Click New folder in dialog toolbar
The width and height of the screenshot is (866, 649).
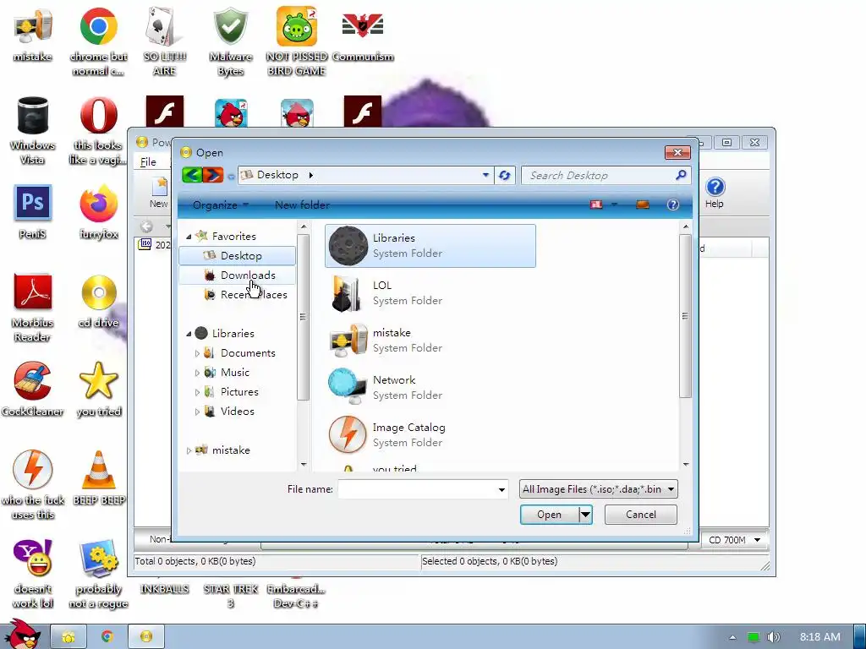(x=302, y=205)
